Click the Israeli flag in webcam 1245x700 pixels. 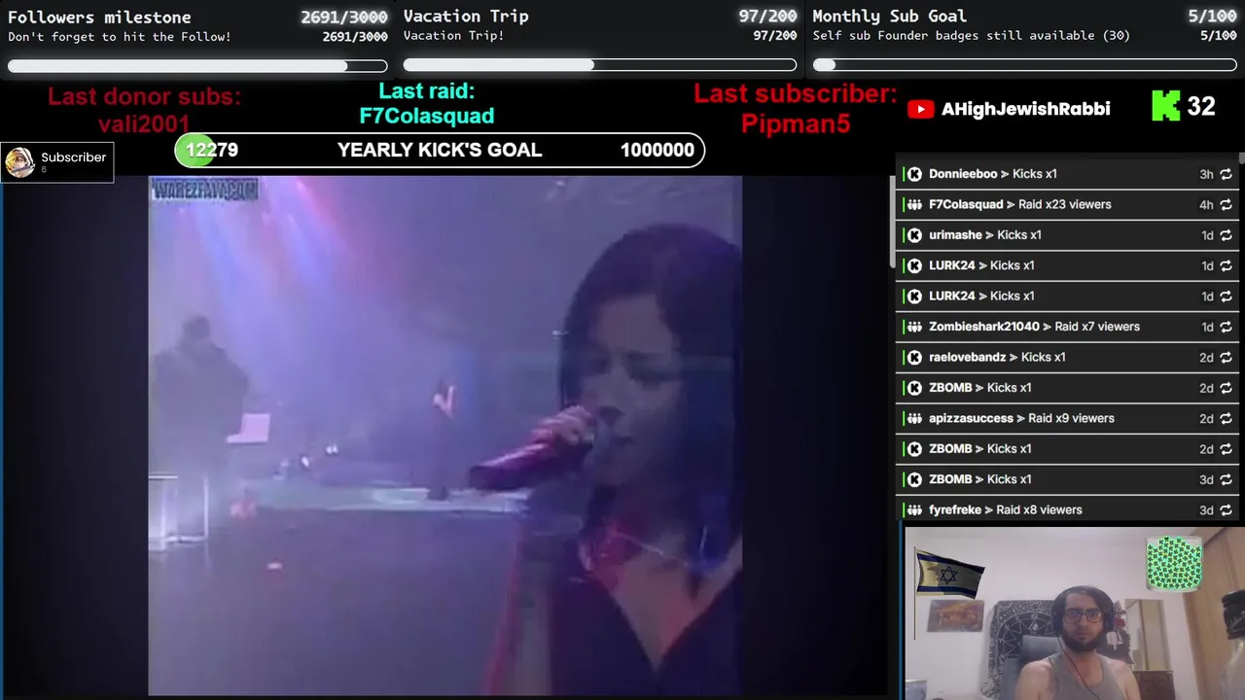tap(948, 574)
